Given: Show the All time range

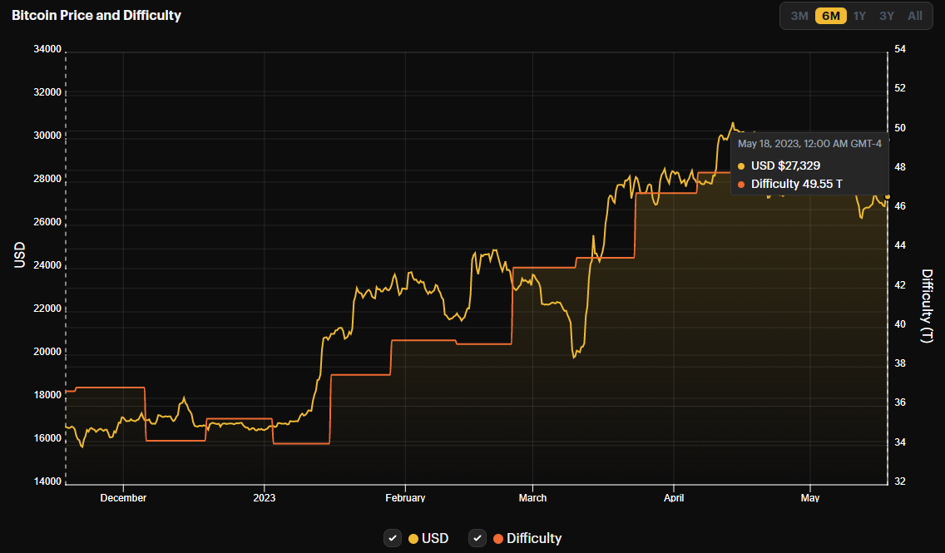Looking at the screenshot, I should 915,16.
